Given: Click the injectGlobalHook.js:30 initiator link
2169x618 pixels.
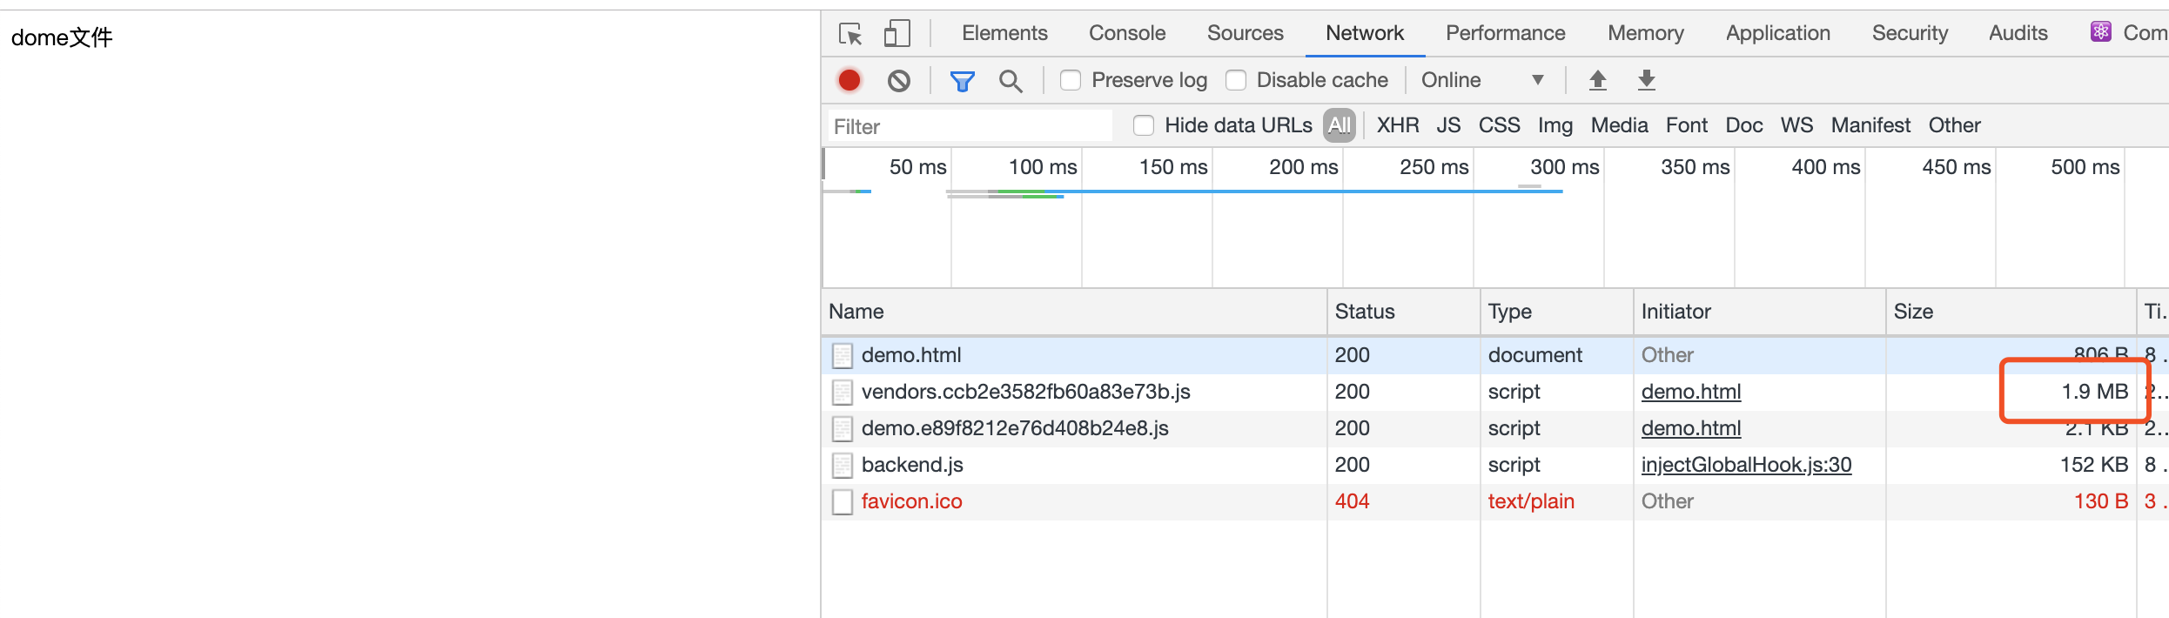Looking at the screenshot, I should 1746,466.
